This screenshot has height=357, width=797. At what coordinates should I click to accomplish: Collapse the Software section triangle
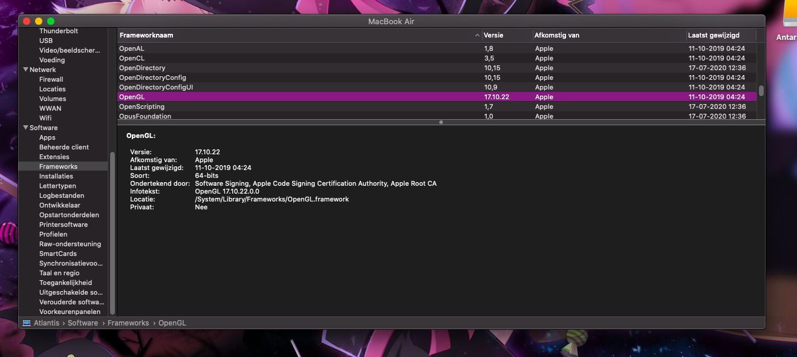coord(25,128)
